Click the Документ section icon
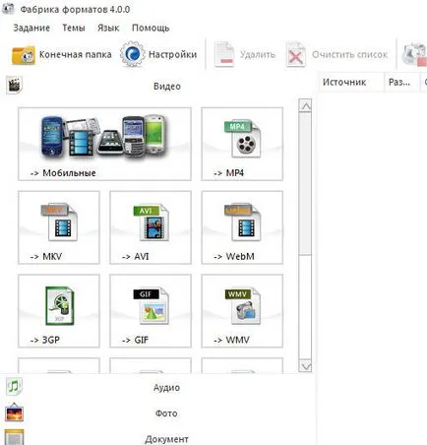 click(14, 437)
